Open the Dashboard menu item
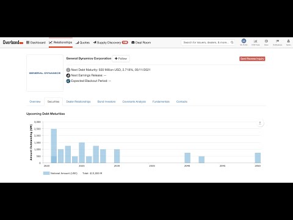Screen dimensions: 293x220 tap(36, 43)
